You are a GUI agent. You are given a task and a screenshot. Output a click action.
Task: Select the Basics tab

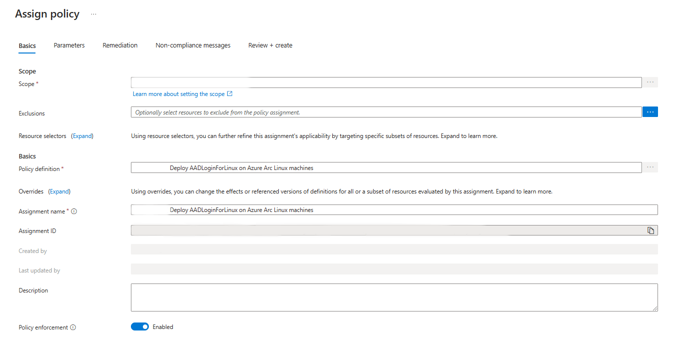click(27, 46)
